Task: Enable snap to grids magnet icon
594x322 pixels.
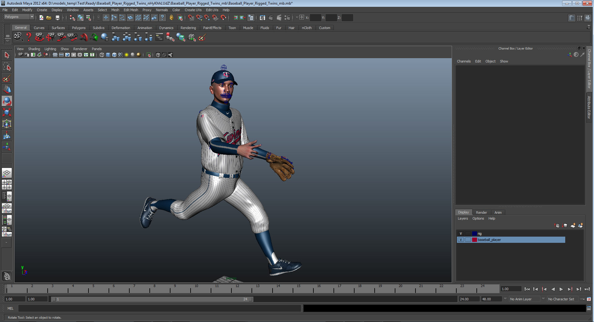Action: click(x=191, y=18)
